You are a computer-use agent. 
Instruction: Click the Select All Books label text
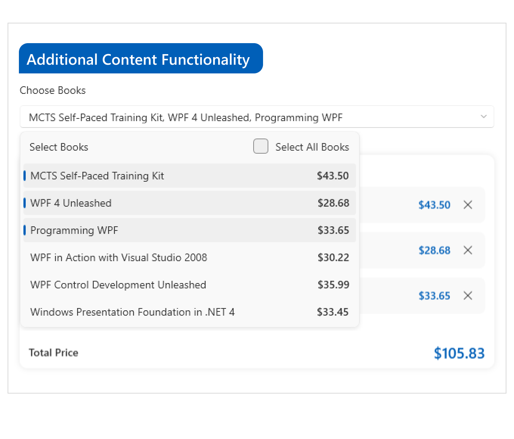(312, 147)
